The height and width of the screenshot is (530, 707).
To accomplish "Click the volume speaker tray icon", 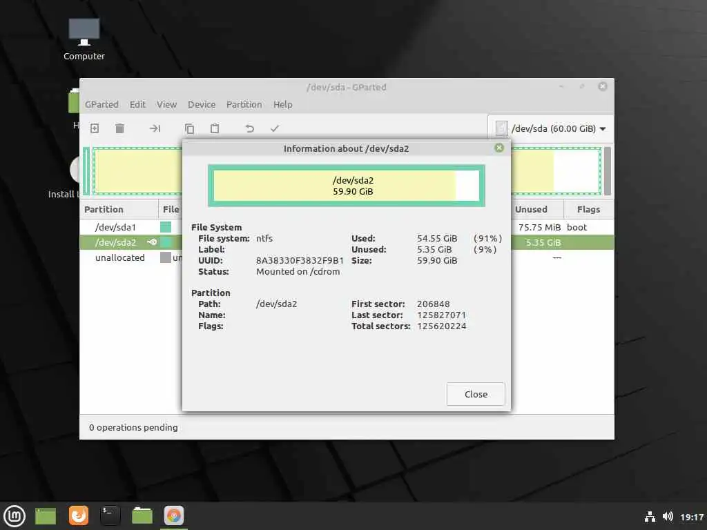I will coord(668,516).
